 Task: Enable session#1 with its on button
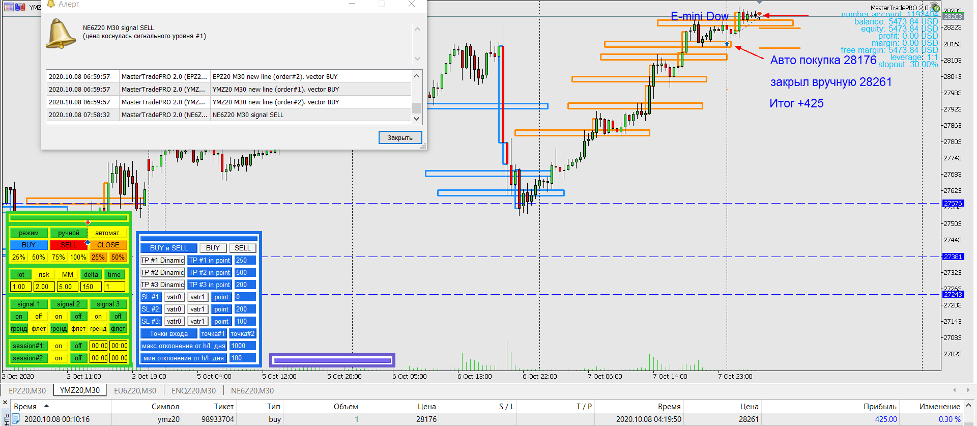coord(59,346)
